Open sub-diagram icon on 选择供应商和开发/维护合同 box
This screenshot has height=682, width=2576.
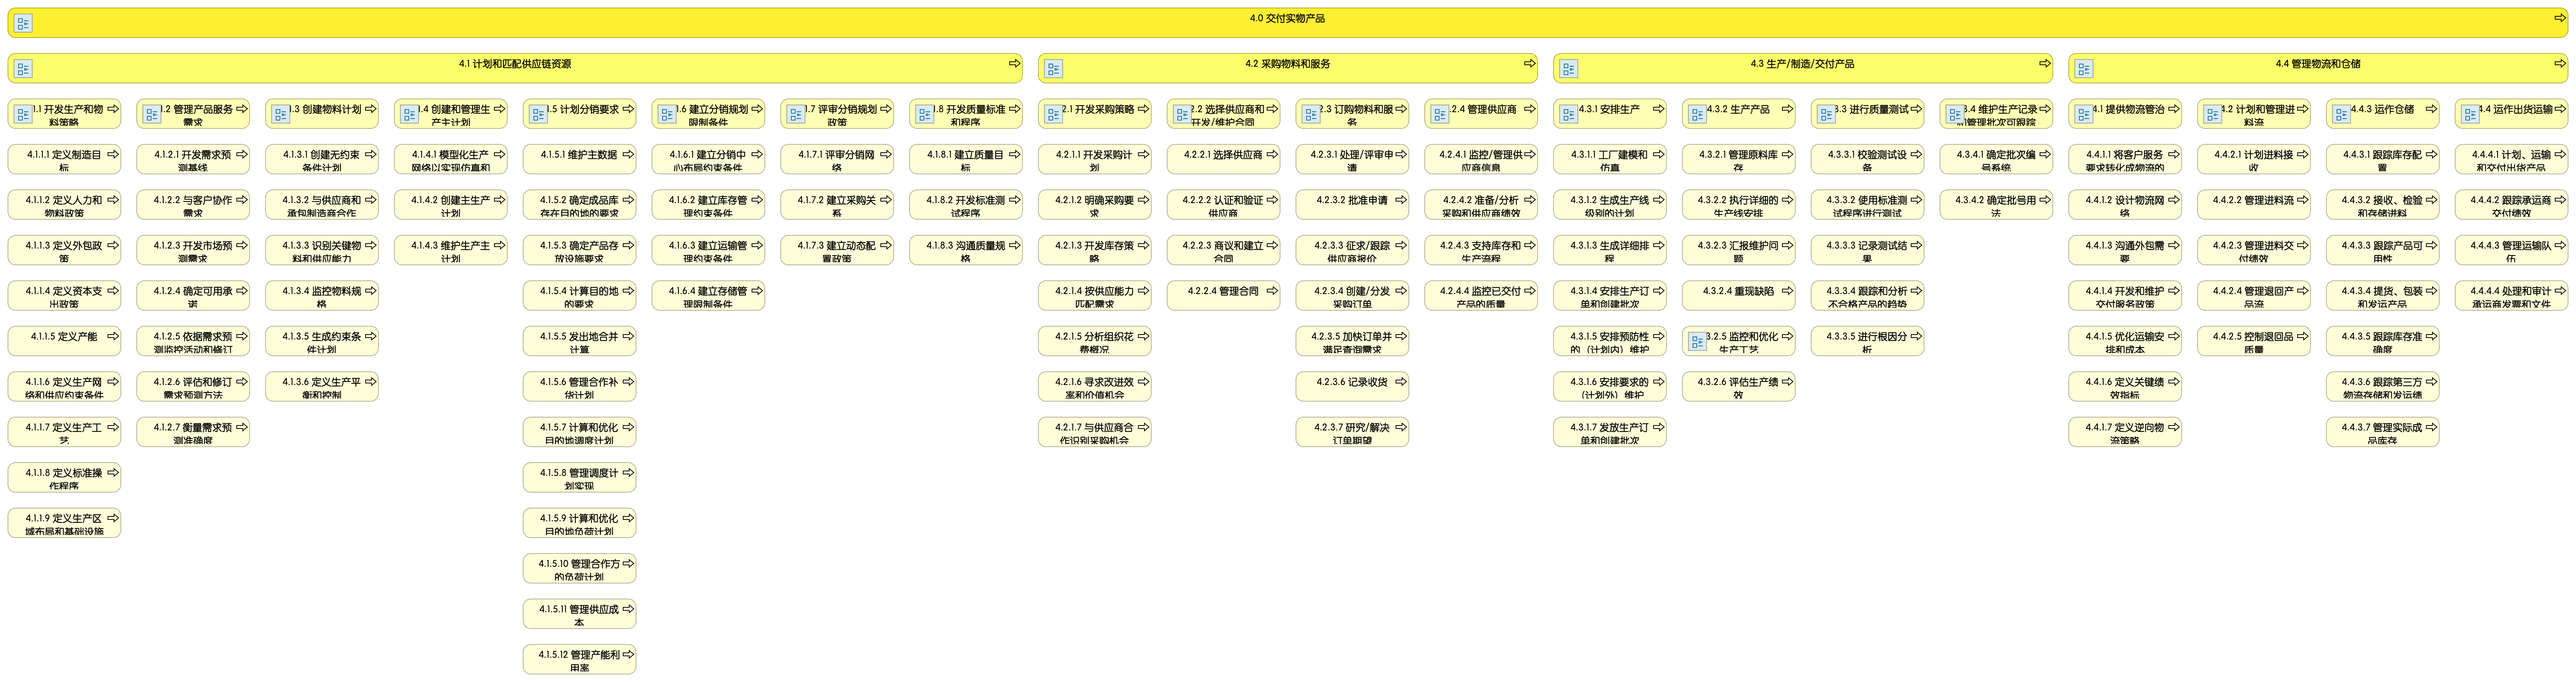(x=1182, y=114)
